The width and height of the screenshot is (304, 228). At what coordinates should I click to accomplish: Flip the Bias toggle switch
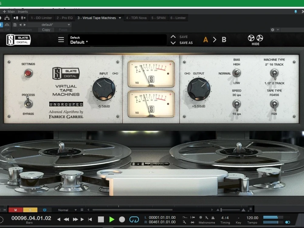click(237, 73)
